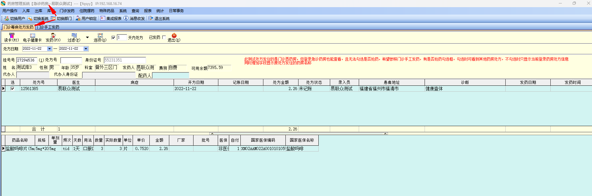
Task: Open the 用户操作 menu
Action: (10, 11)
